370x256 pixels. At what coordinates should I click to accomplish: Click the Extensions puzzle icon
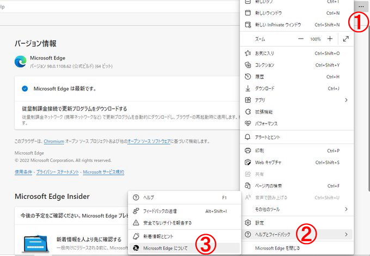[248, 112]
